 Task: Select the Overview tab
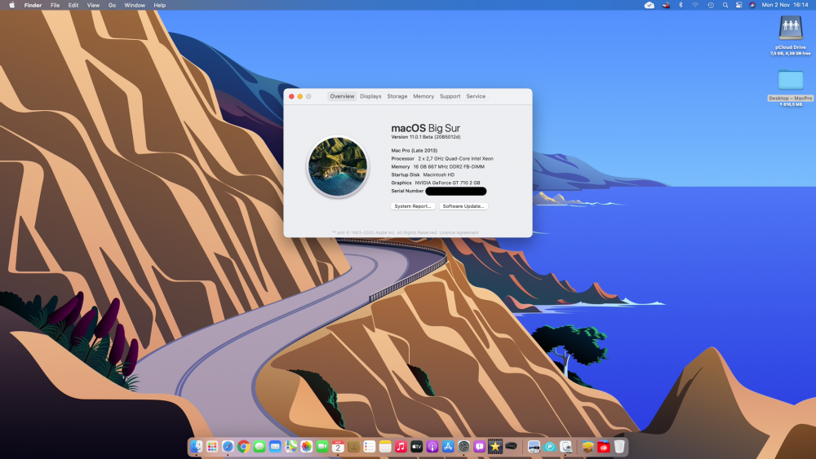point(342,96)
